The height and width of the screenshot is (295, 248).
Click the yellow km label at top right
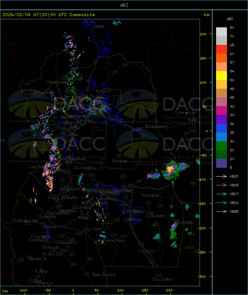tap(207, 15)
